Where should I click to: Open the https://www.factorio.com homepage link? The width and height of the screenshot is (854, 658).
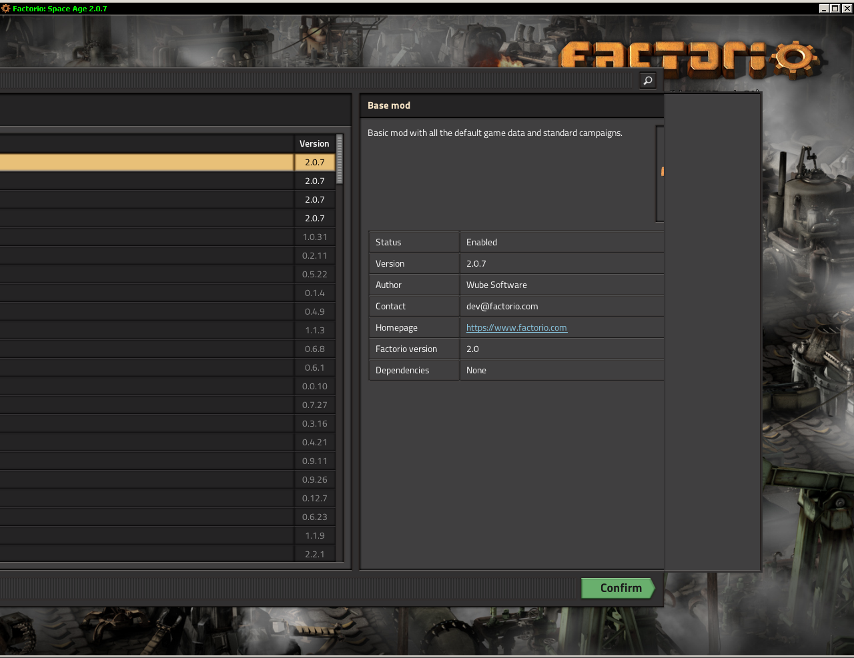pos(516,327)
